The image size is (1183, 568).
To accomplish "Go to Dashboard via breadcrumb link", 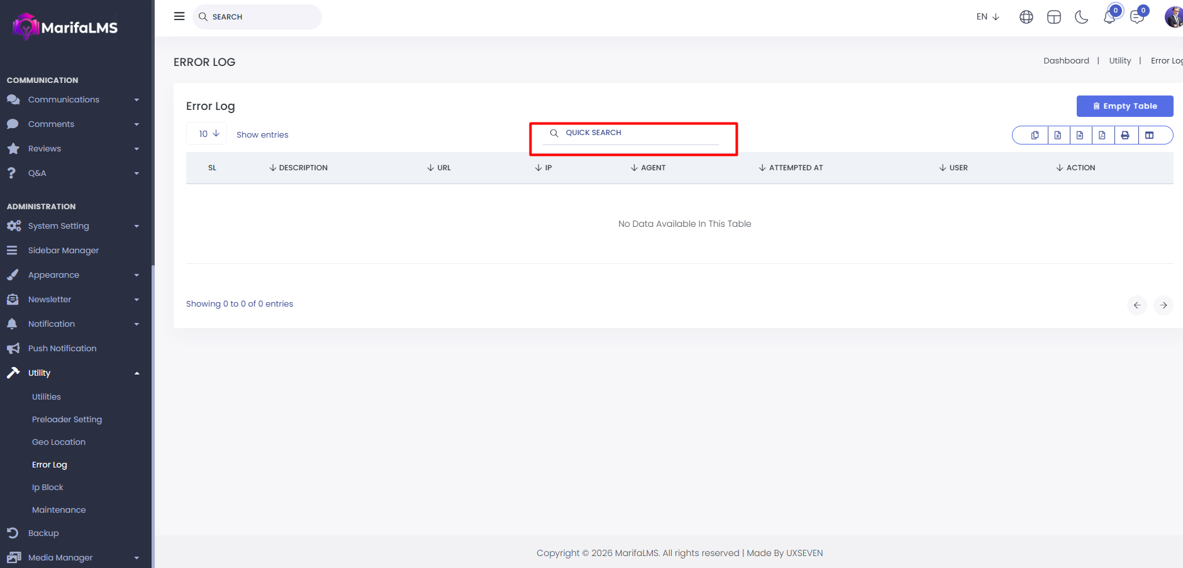I will [1066, 61].
